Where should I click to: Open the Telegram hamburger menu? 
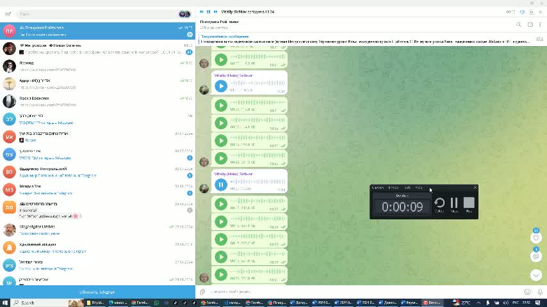pyautogui.click(x=8, y=14)
